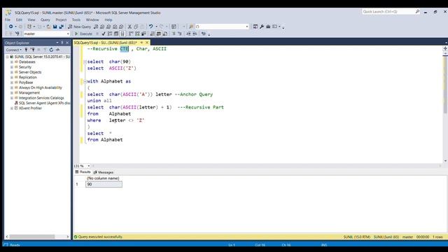The height and width of the screenshot is (252, 448).
Task: Expand the Management node
Action: pos(12,93)
